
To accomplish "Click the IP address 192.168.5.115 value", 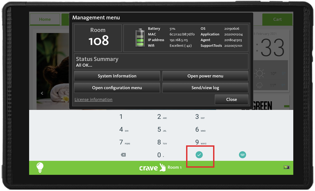I will (x=179, y=40).
